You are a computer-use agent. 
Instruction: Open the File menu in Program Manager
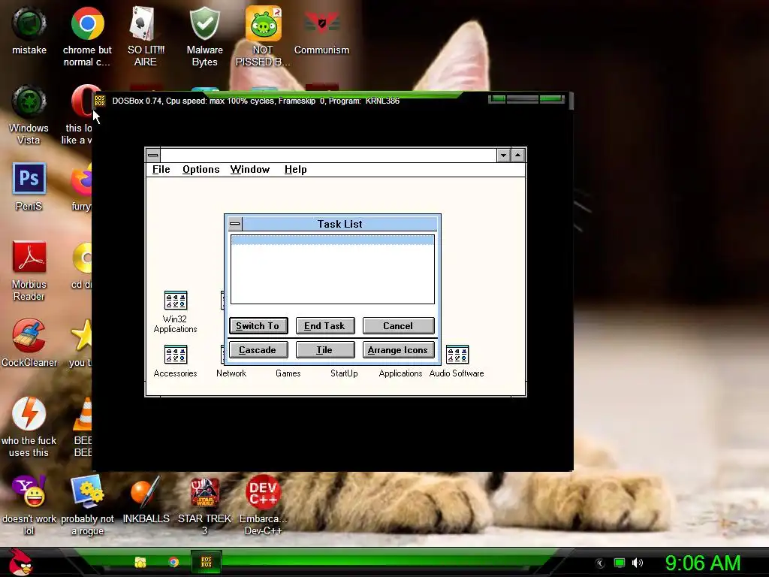(161, 169)
